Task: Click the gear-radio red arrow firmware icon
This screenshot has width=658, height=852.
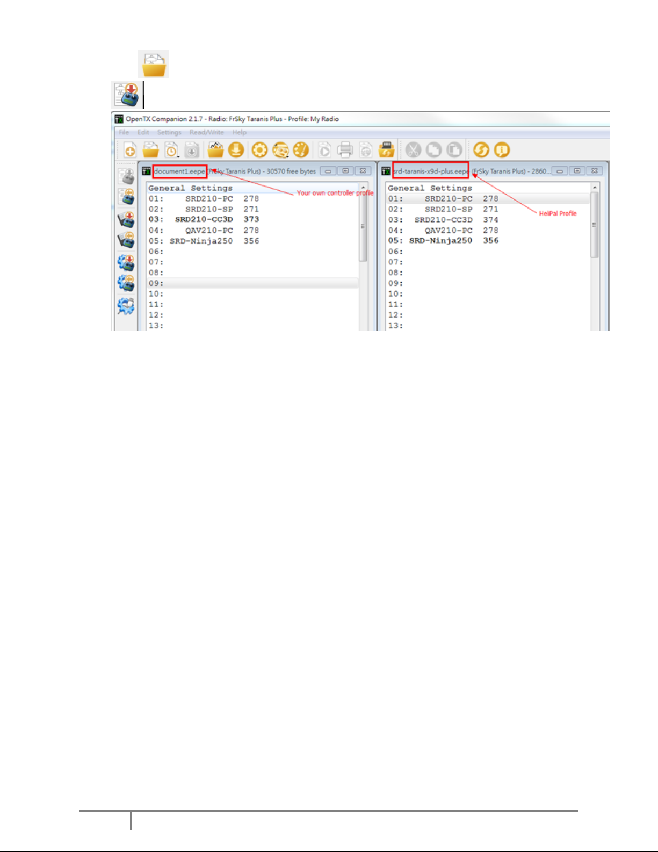Action: pyautogui.click(x=126, y=262)
